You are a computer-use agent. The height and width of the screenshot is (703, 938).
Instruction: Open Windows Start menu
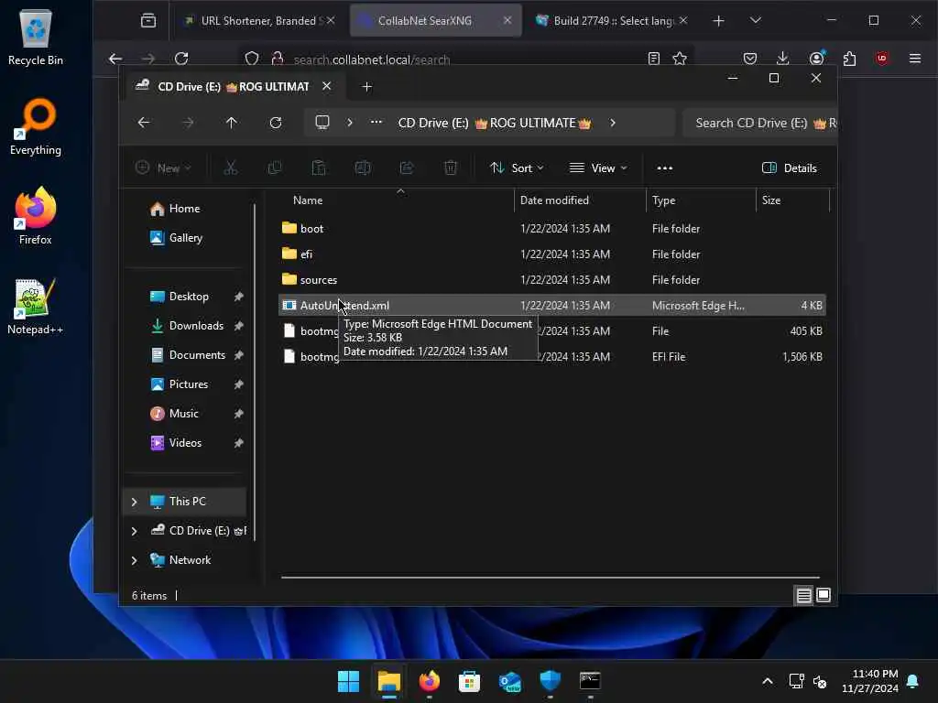click(348, 681)
